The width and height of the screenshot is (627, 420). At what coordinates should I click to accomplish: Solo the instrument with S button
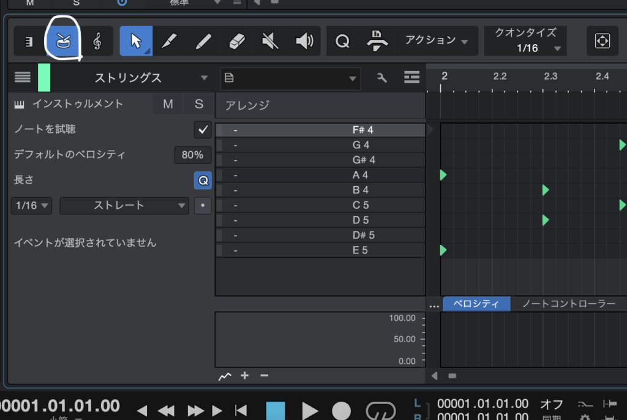click(x=199, y=104)
